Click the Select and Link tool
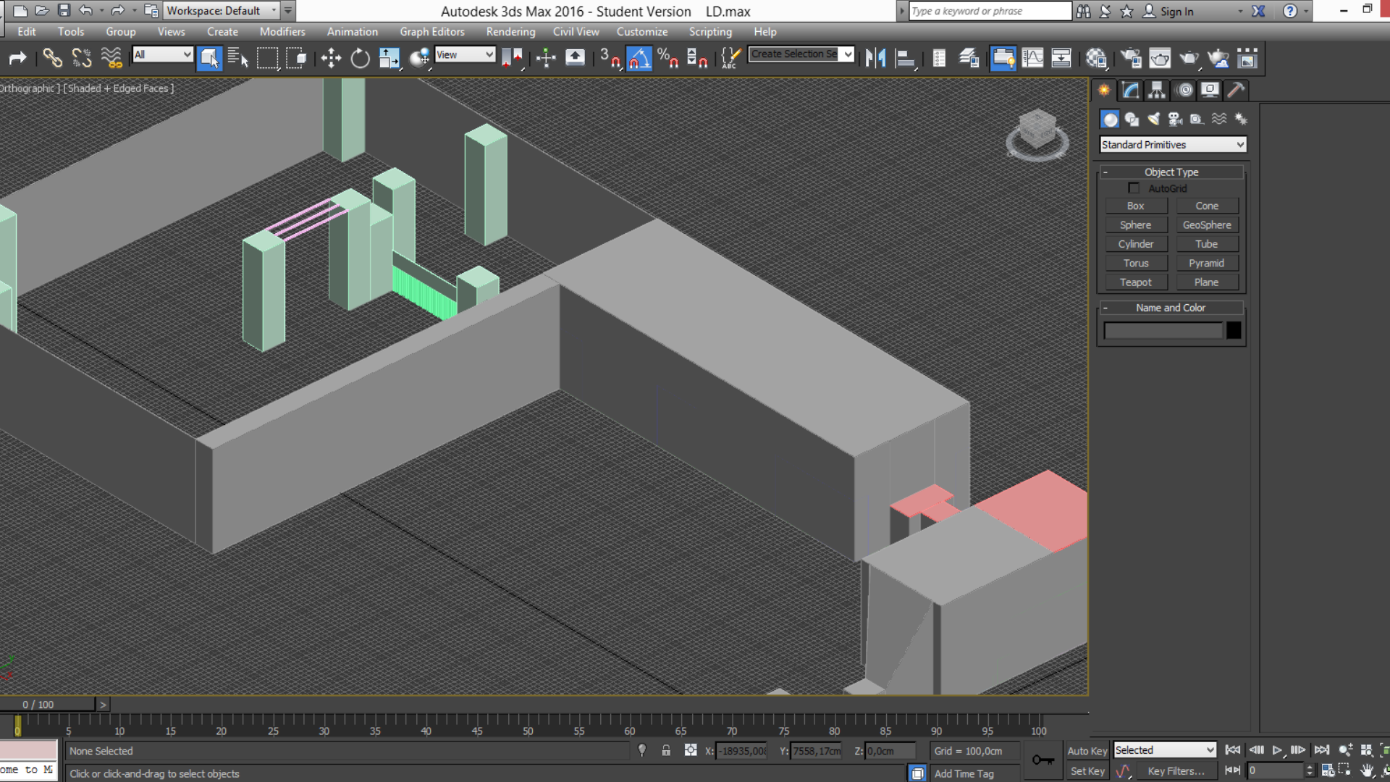Viewport: 1390px width, 782px height. (x=52, y=58)
